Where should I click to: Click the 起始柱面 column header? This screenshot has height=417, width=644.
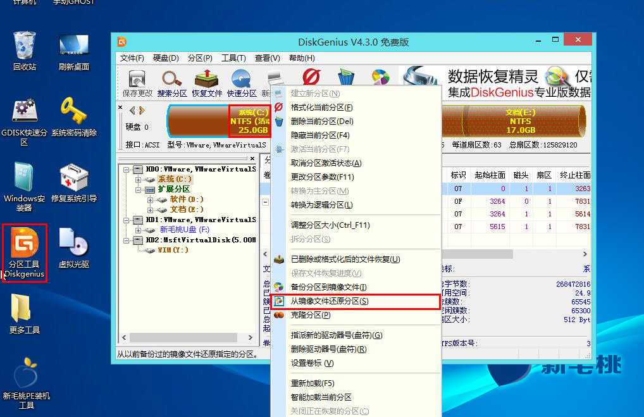pyautogui.click(x=490, y=175)
